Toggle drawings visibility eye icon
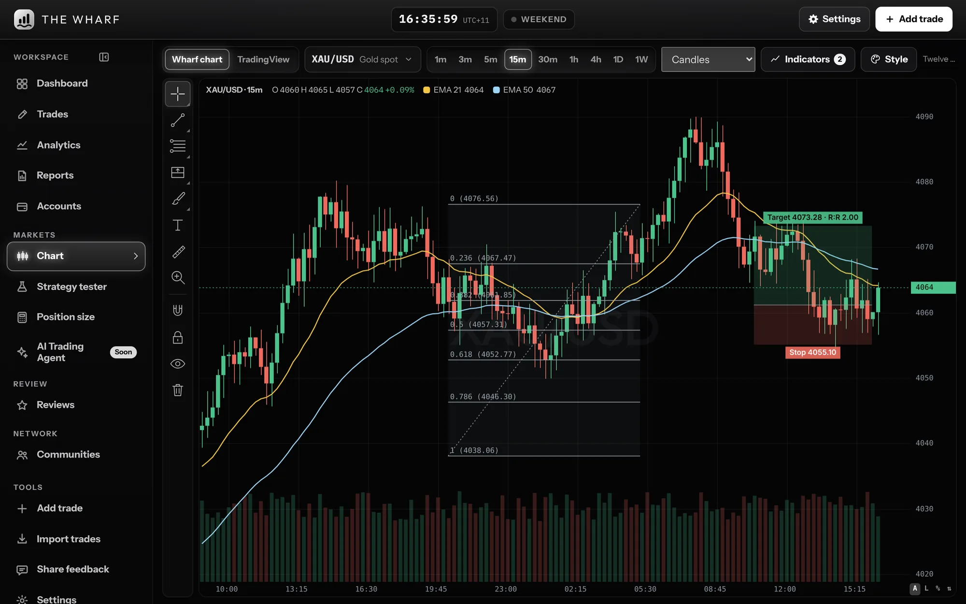The width and height of the screenshot is (966, 604). [x=178, y=364]
